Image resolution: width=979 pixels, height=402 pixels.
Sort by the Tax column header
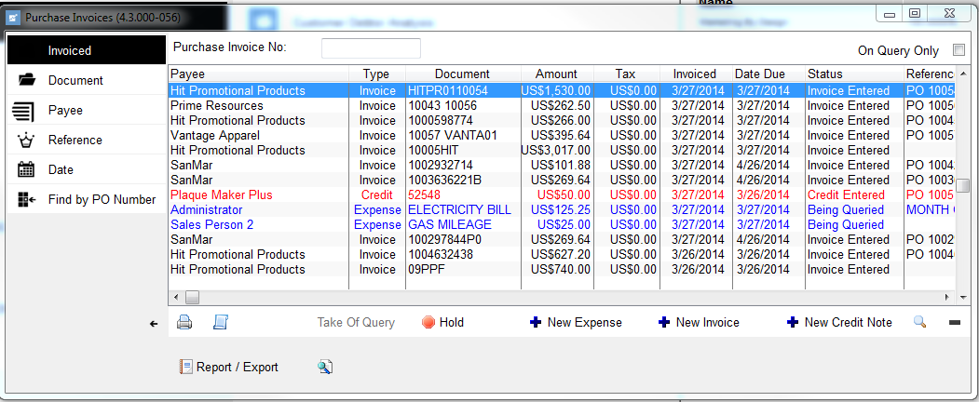(x=626, y=74)
